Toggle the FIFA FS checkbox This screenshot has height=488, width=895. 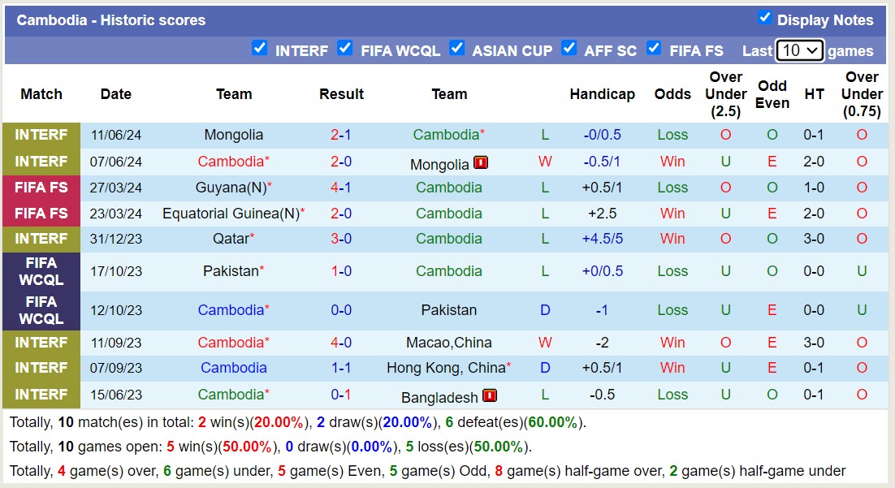click(x=654, y=48)
